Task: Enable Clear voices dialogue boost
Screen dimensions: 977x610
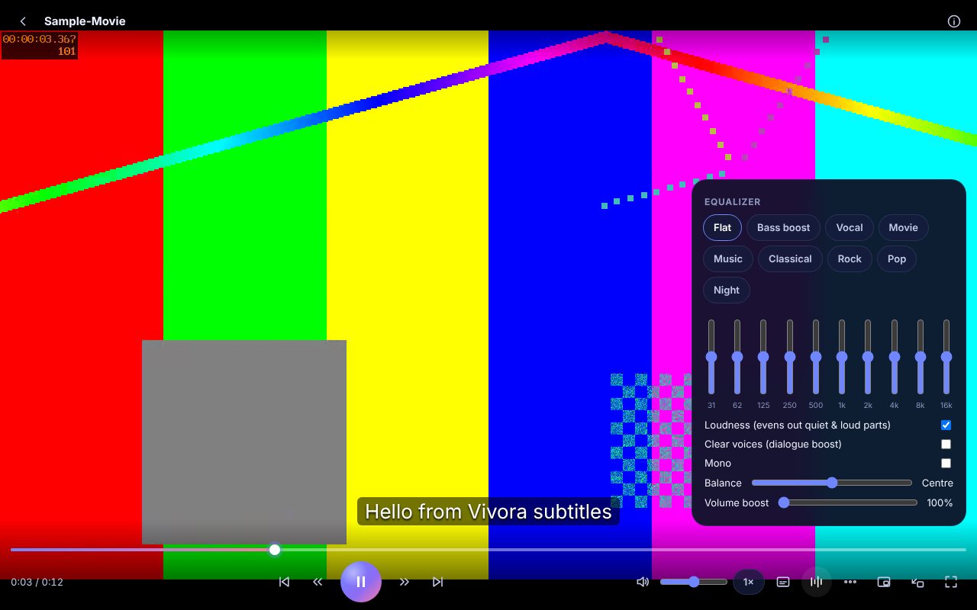Action: pyautogui.click(x=946, y=444)
